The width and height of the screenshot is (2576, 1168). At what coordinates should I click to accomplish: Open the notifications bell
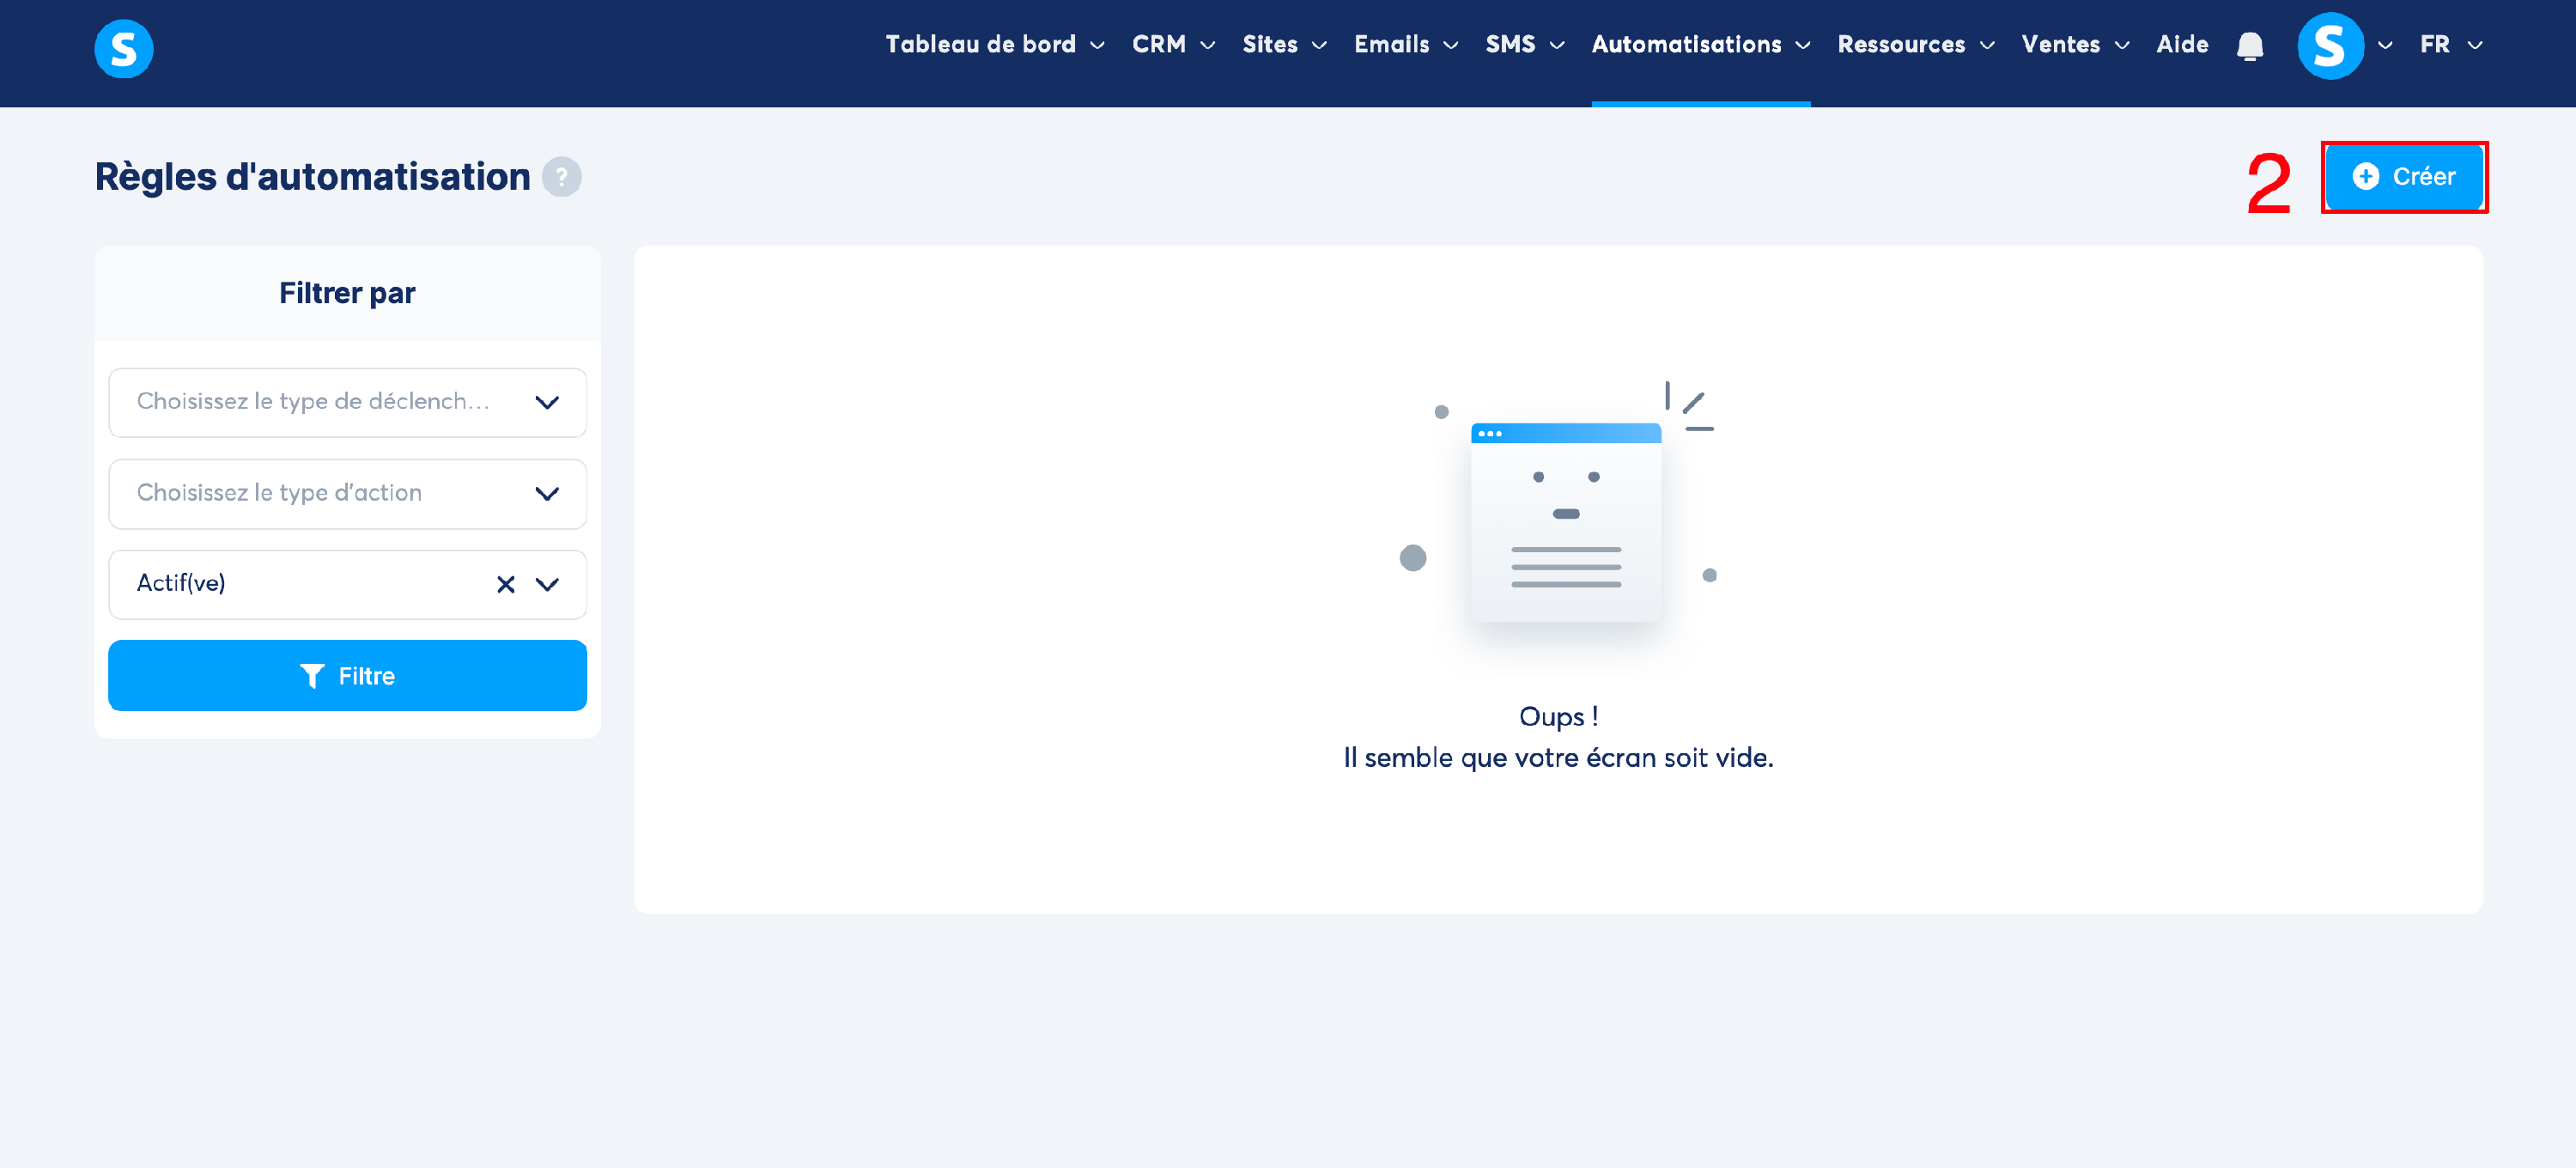click(x=2249, y=46)
